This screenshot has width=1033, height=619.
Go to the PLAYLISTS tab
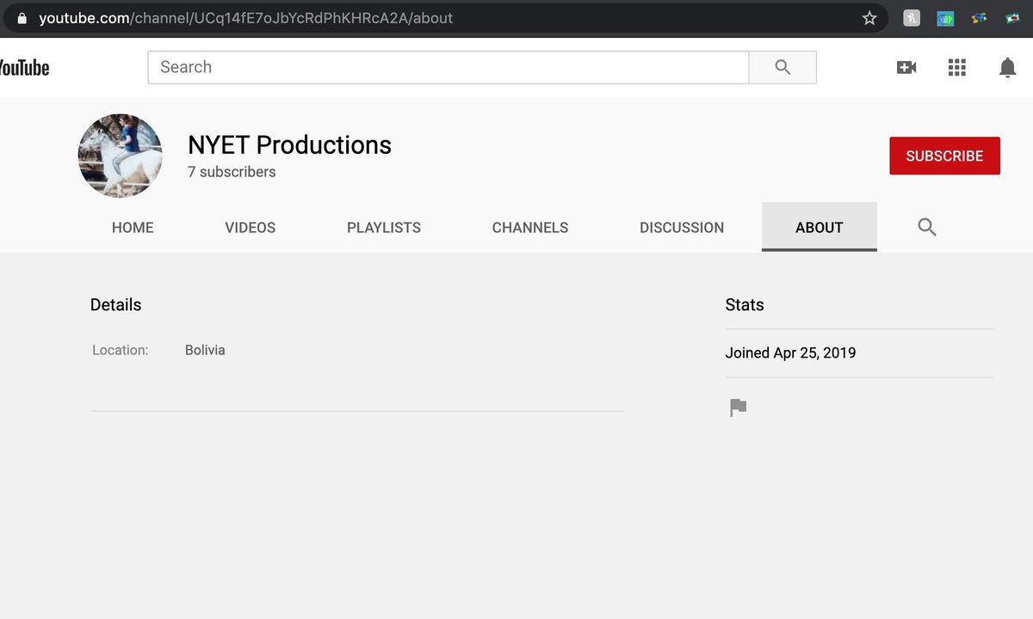pos(384,227)
